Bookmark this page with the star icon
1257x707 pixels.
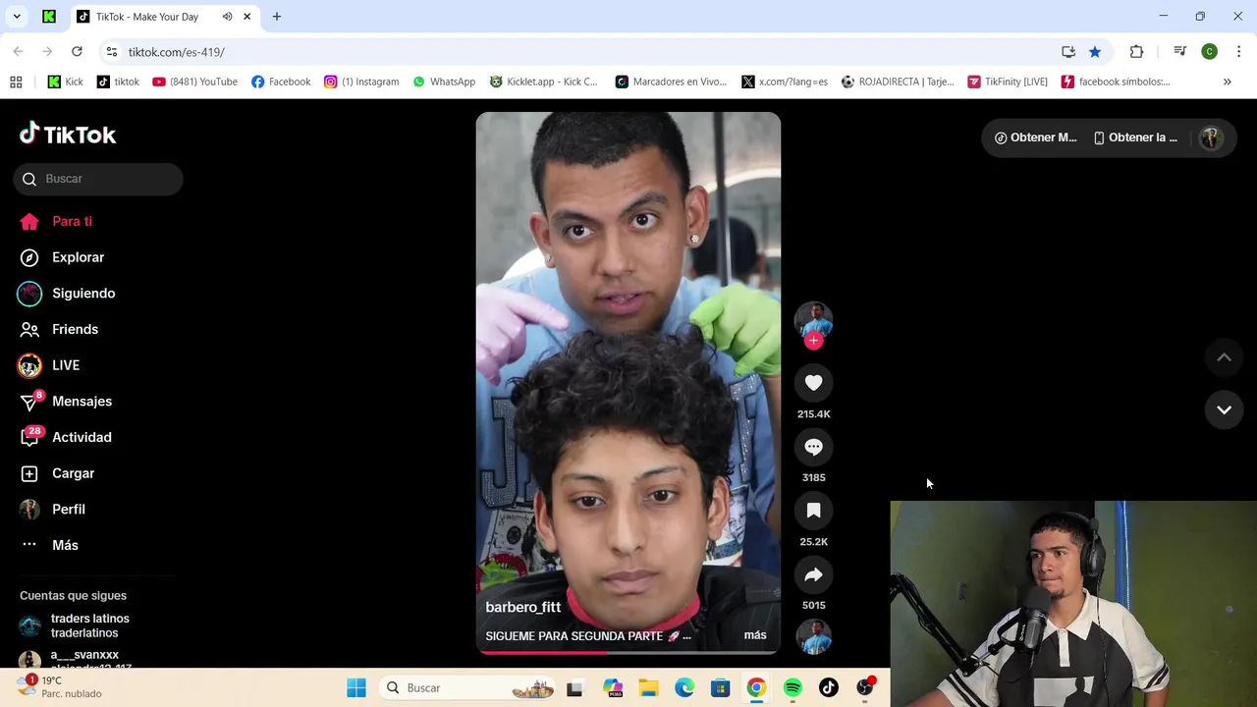1095,52
